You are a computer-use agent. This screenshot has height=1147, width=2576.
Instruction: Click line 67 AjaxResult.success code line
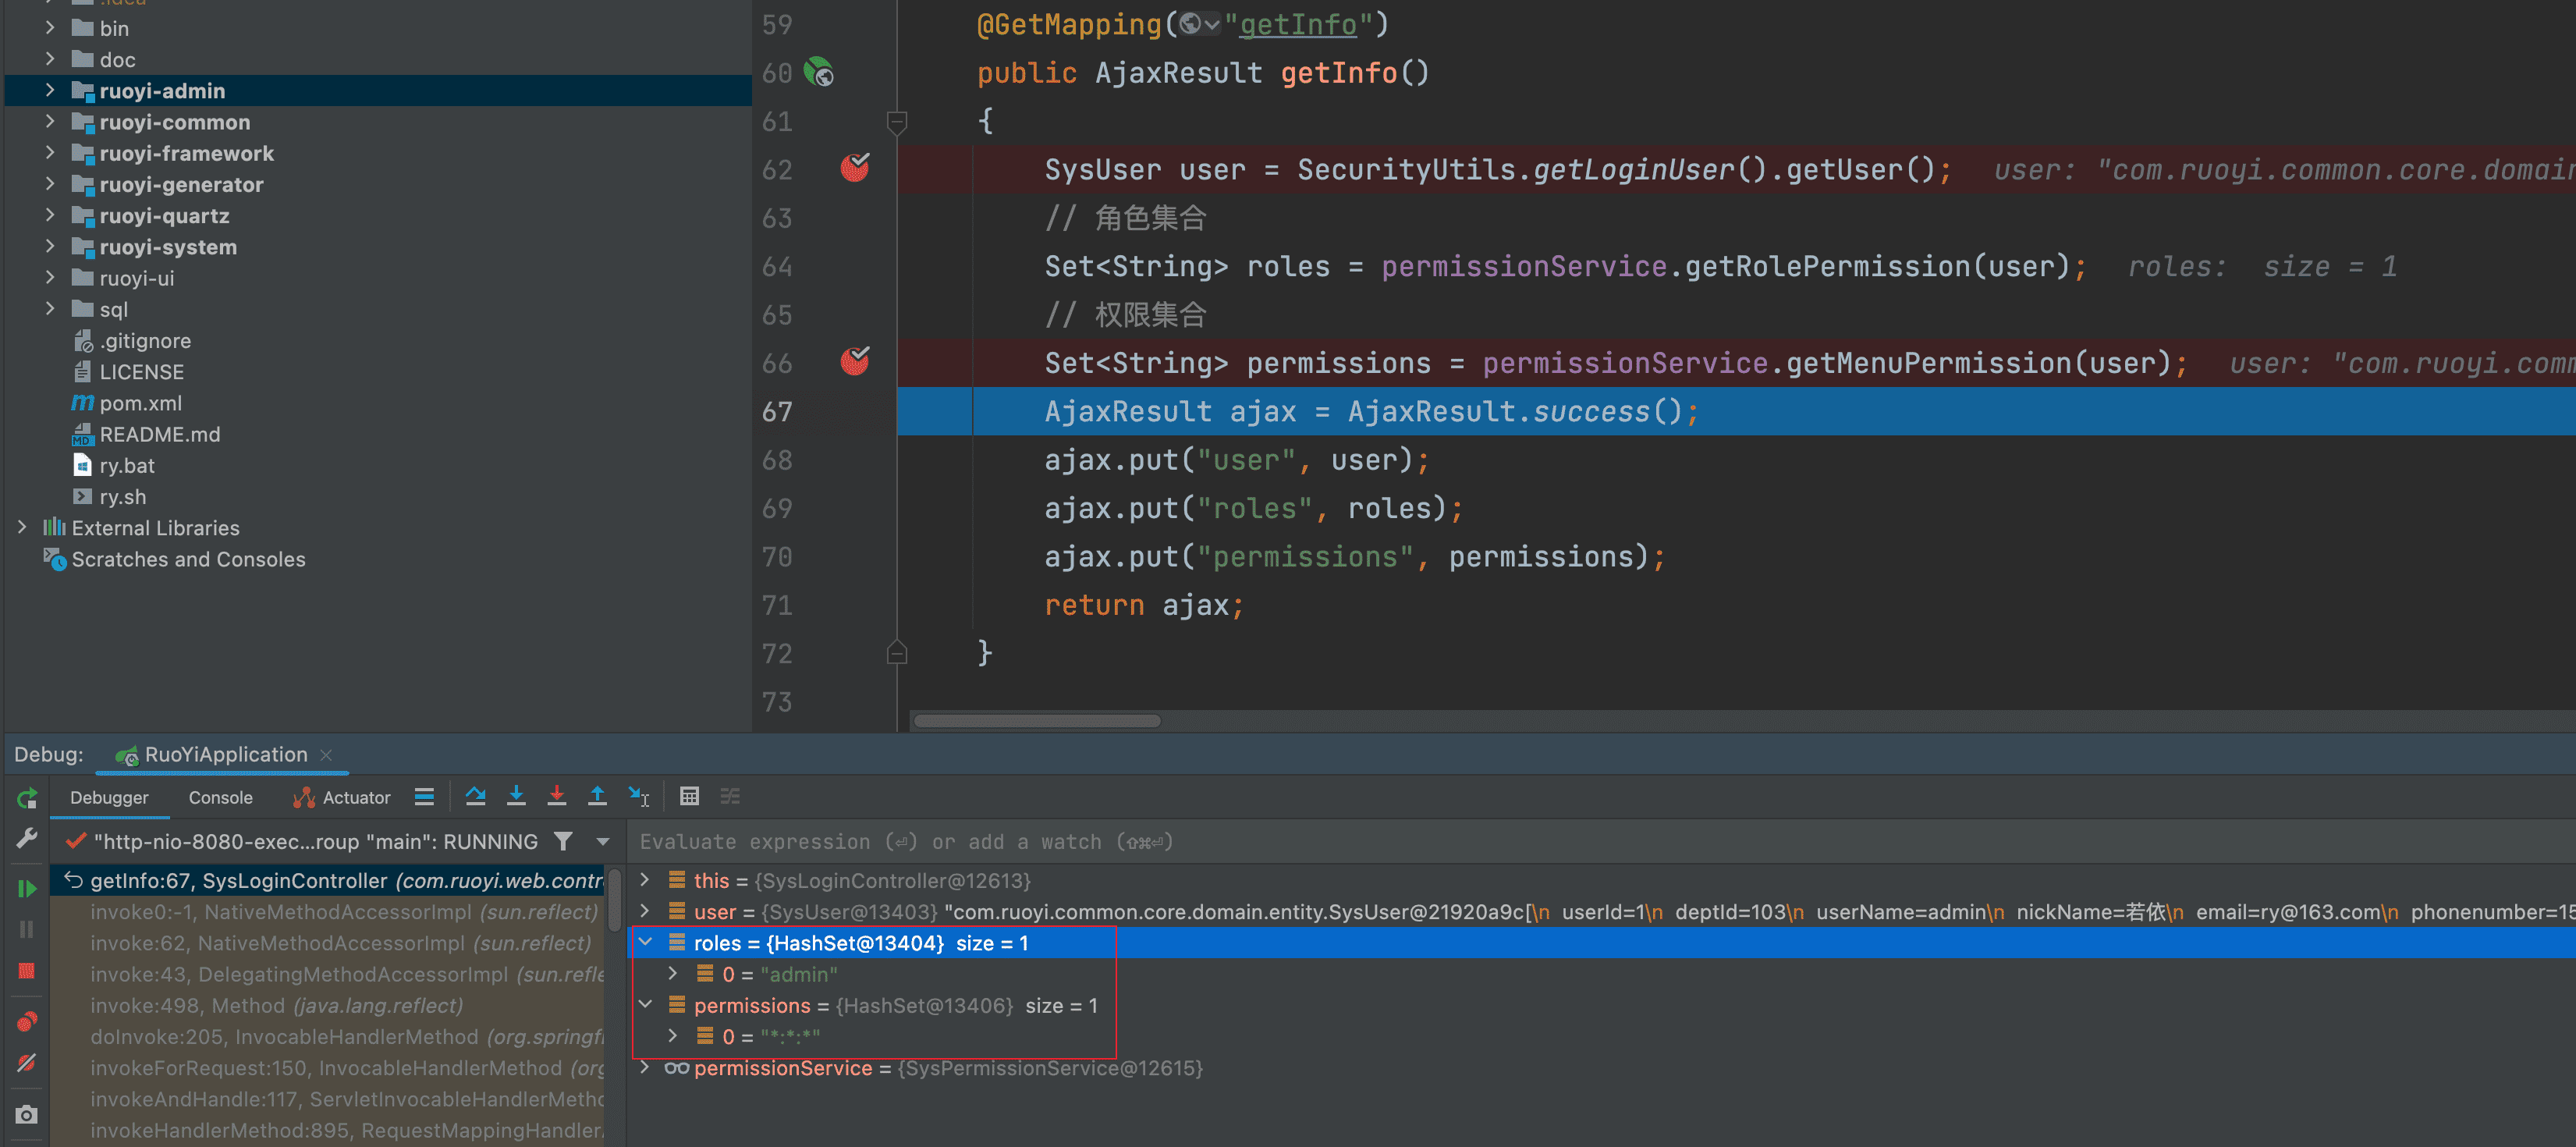(1371, 411)
